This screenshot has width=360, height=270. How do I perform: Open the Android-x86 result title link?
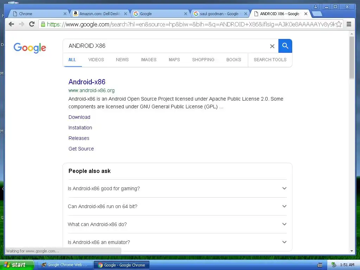pyautogui.click(x=87, y=82)
